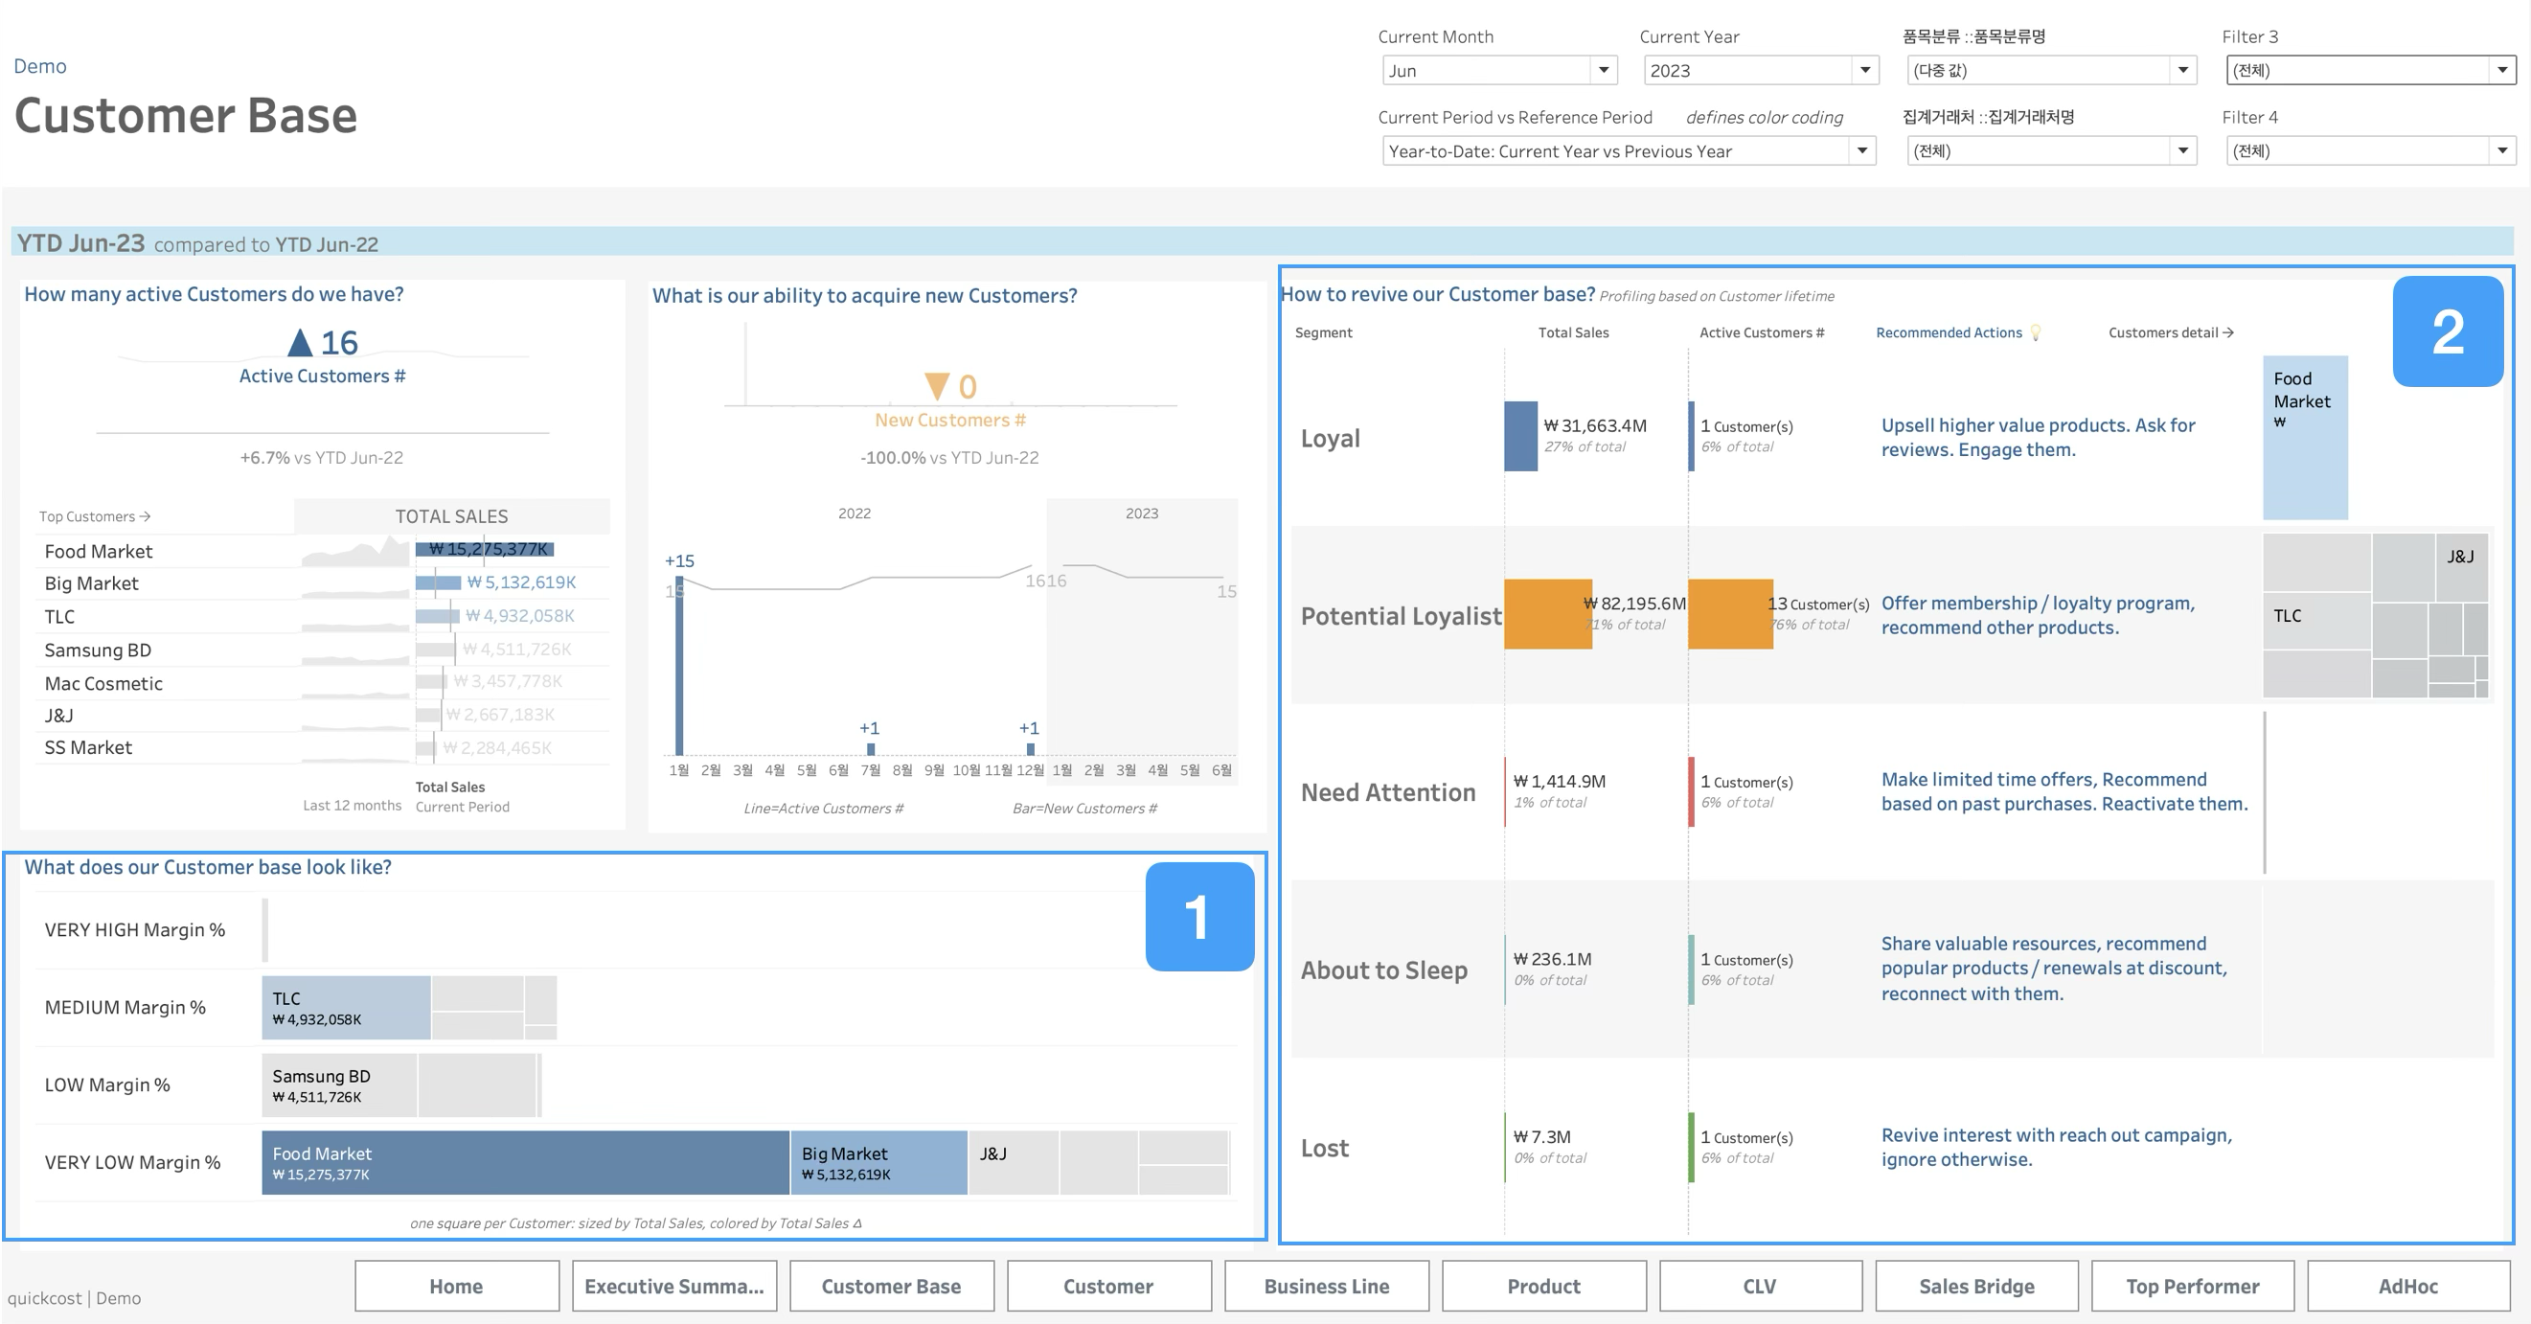
Task: Click the July 2022 new customers bar
Action: tap(871, 749)
